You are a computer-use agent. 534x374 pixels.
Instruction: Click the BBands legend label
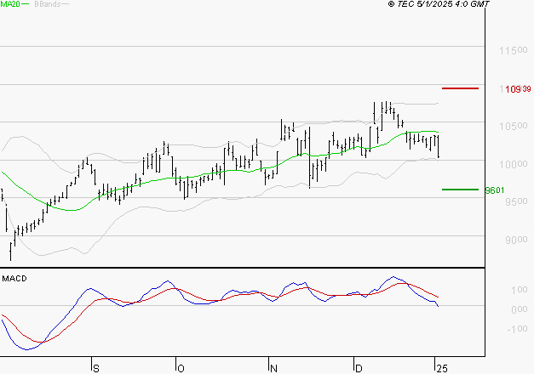pos(48,4)
